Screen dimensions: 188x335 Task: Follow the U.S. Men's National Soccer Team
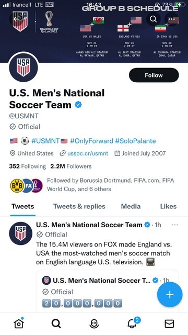(x=154, y=75)
